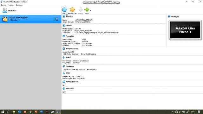Click the 16 MB video memory value
The height and width of the screenshot is (114, 203).
[84, 39]
